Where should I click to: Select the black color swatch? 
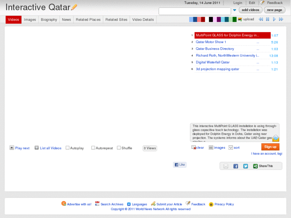(x=211, y=19)
